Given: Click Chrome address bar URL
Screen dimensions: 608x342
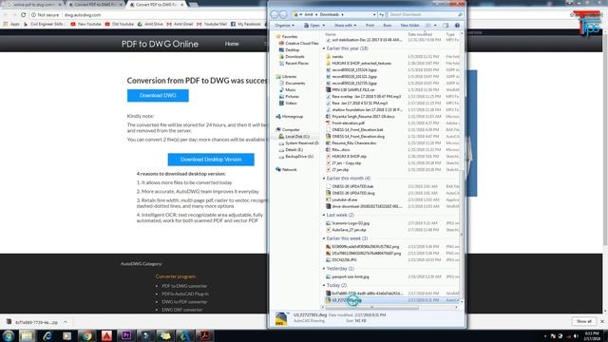Looking at the screenshot, I should [x=83, y=15].
